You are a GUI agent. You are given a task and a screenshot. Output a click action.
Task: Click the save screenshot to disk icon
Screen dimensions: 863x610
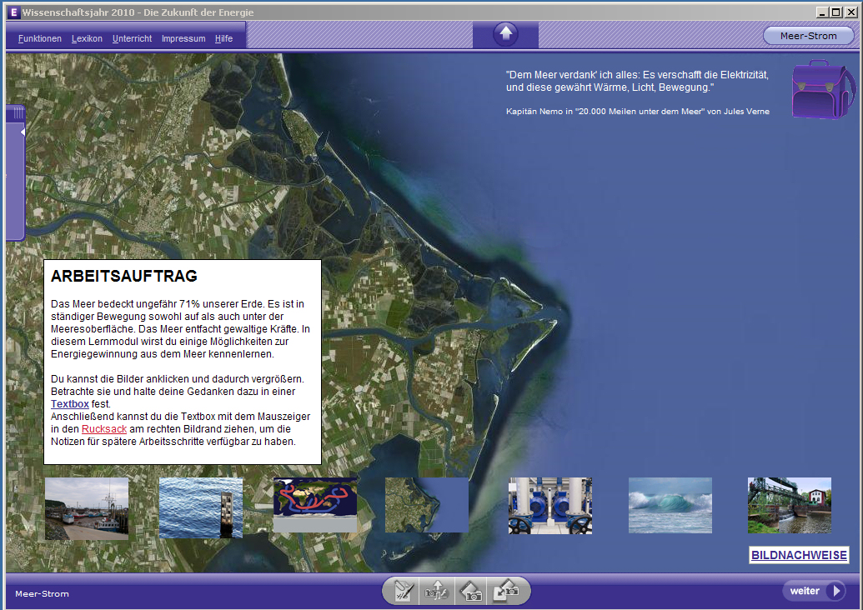(x=506, y=592)
